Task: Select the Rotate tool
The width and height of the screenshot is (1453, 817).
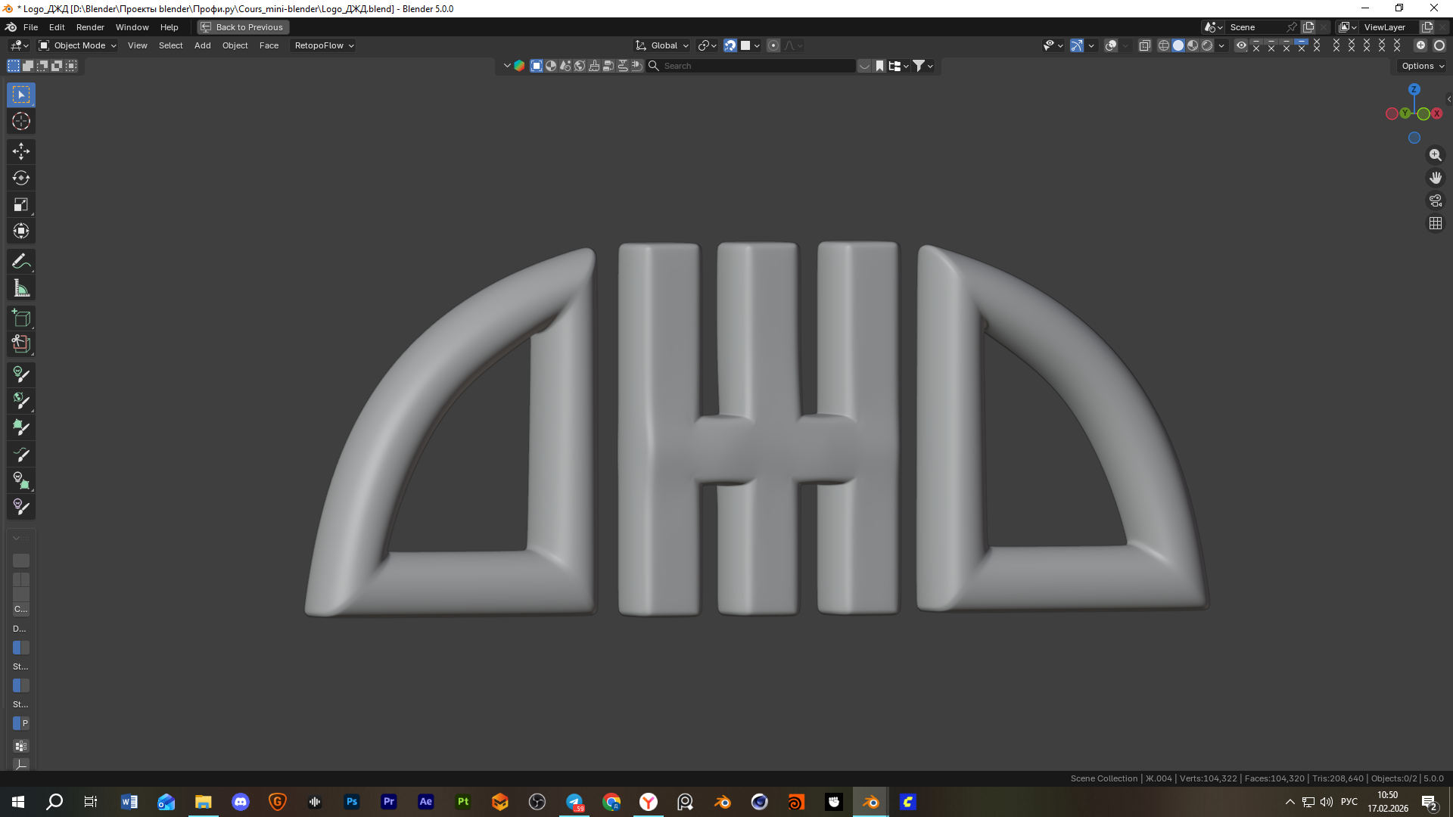Action: point(21,178)
